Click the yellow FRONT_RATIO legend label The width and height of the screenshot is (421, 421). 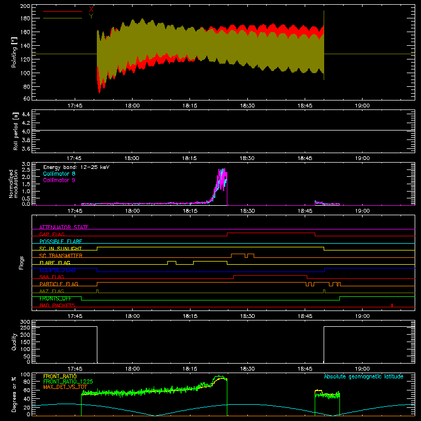coord(60,376)
